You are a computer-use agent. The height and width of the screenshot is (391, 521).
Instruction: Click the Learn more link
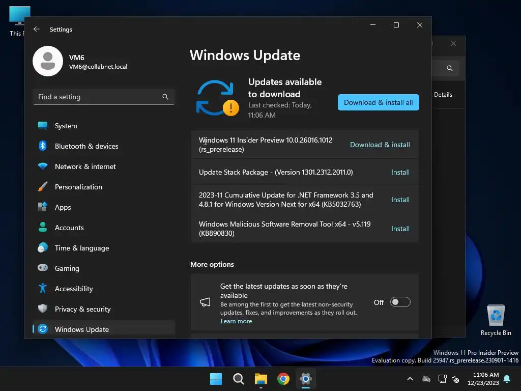click(x=236, y=321)
